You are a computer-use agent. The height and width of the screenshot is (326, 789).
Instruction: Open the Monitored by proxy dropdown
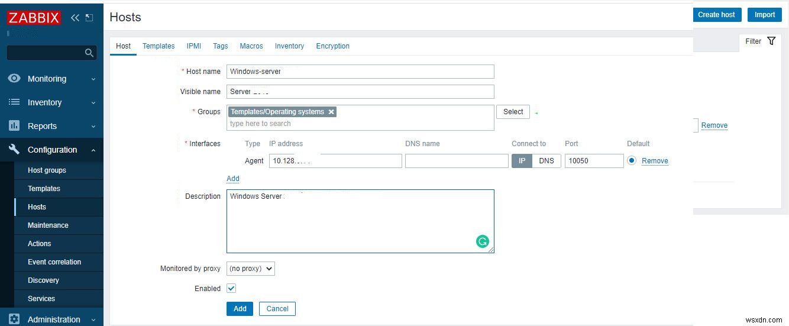251,269
